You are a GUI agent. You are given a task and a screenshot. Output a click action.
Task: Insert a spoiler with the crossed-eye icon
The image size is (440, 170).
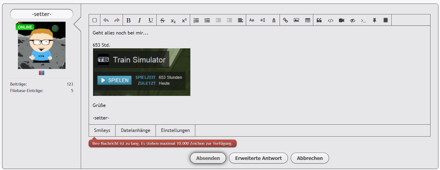pyautogui.click(x=353, y=20)
